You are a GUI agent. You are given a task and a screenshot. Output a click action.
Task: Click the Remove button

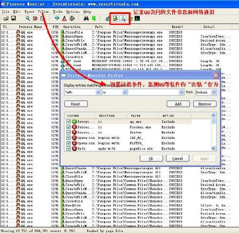click(205, 104)
